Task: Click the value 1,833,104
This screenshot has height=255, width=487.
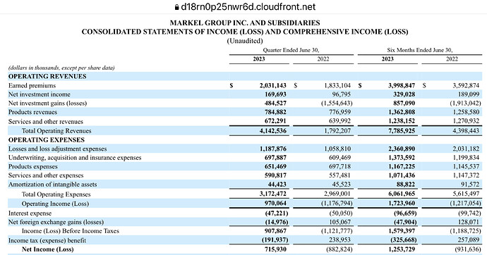Action: 337,85
